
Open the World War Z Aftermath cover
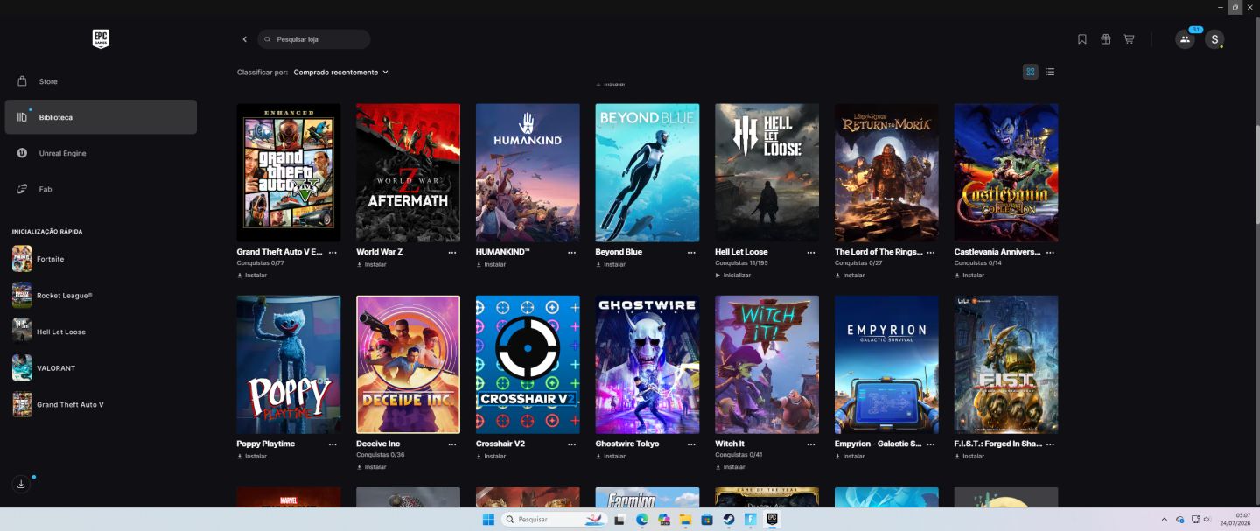[x=408, y=173]
